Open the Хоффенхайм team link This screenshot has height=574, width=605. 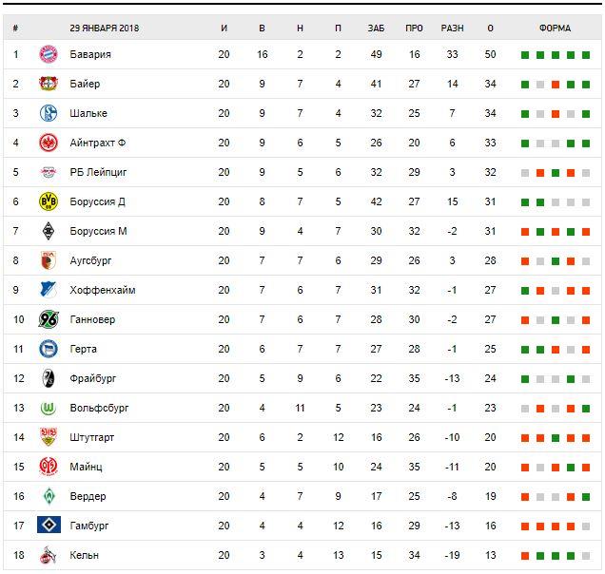103,290
